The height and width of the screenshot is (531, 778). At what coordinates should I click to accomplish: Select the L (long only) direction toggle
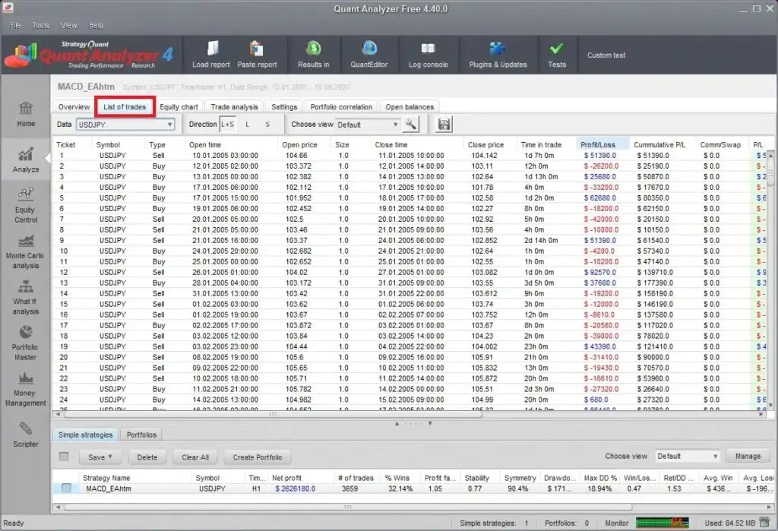tap(247, 125)
